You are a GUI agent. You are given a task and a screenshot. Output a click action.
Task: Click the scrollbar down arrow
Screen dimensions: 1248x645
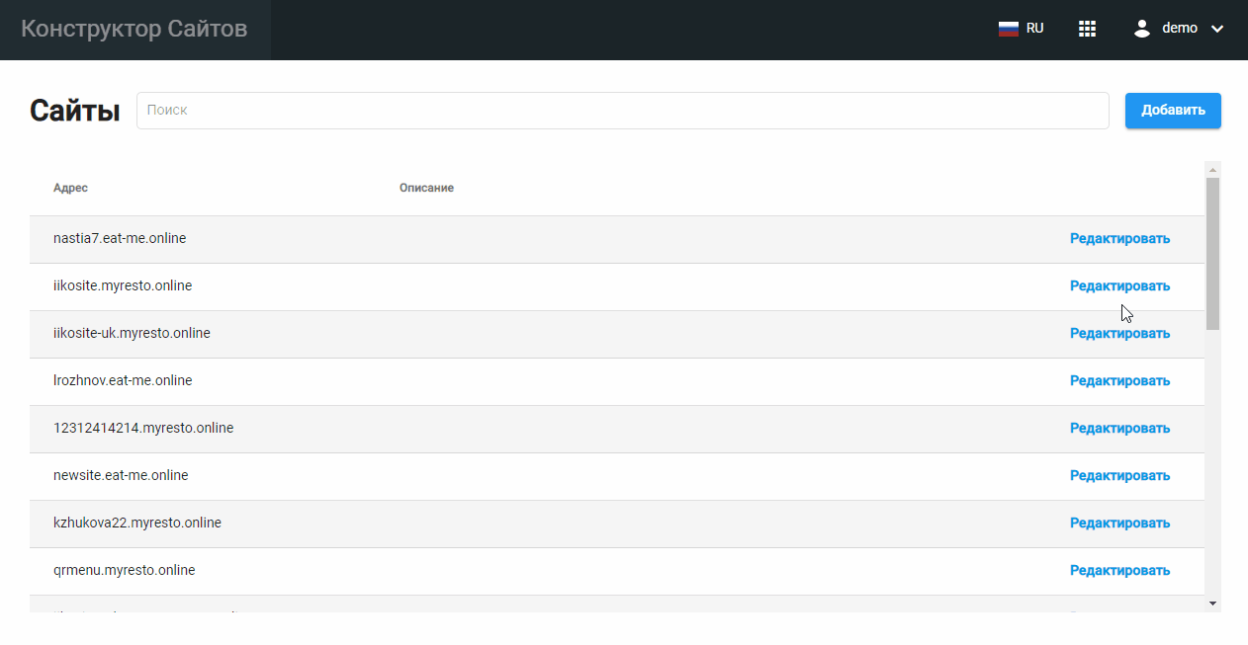(x=1212, y=603)
